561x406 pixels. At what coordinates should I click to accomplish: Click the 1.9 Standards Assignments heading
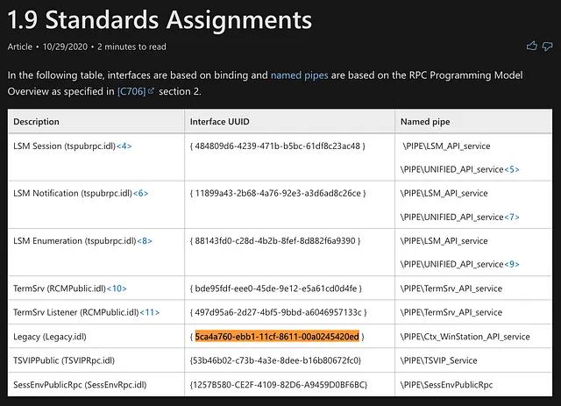click(x=160, y=19)
